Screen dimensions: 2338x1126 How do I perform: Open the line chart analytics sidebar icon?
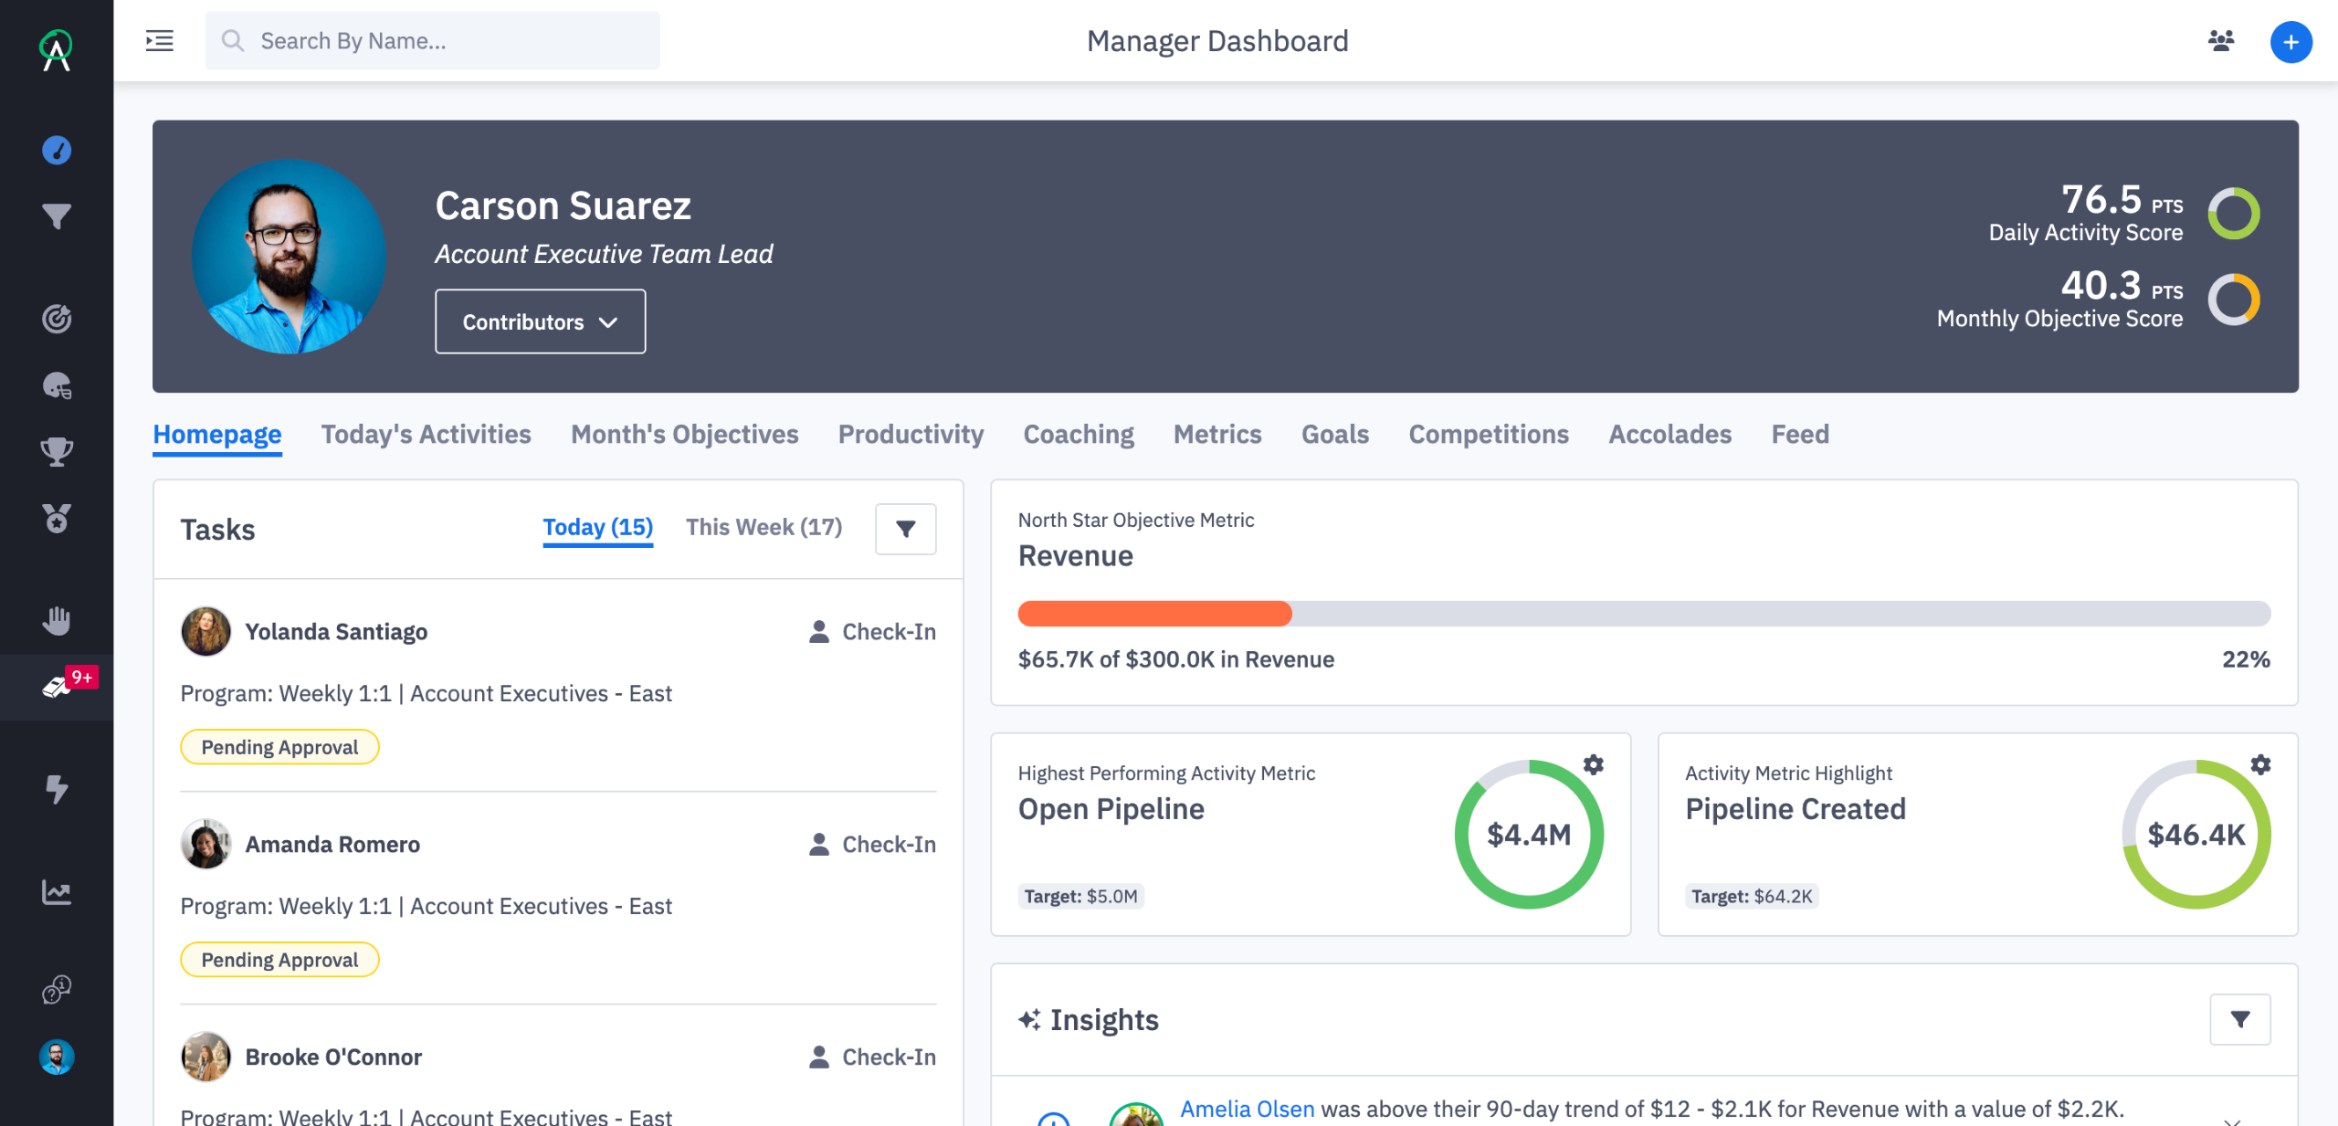click(x=57, y=892)
